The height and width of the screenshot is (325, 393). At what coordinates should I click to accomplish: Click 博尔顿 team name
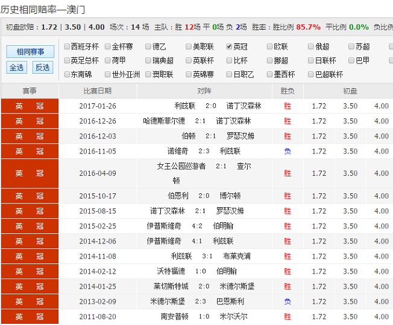[x=230, y=196]
